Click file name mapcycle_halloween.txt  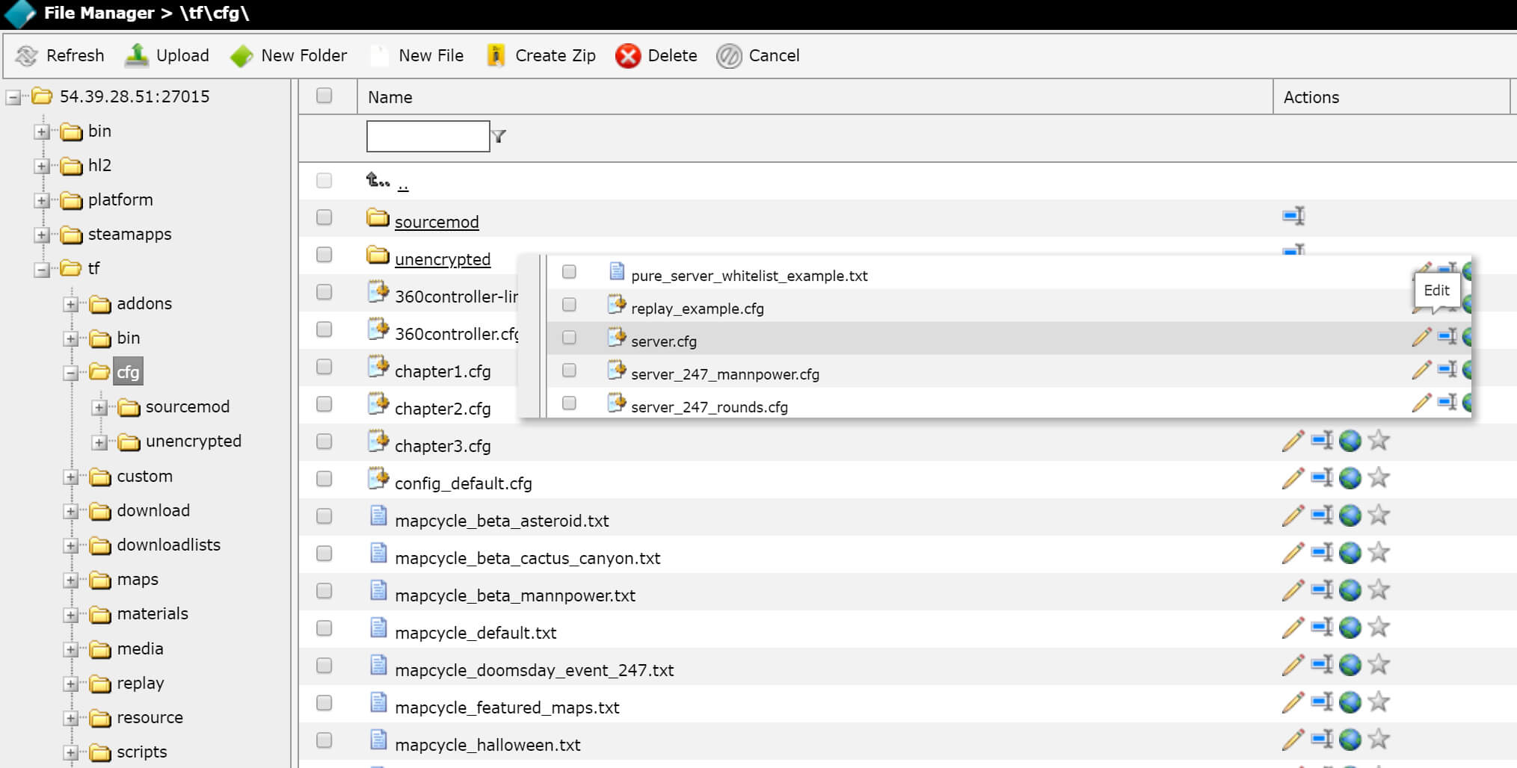[x=487, y=745]
